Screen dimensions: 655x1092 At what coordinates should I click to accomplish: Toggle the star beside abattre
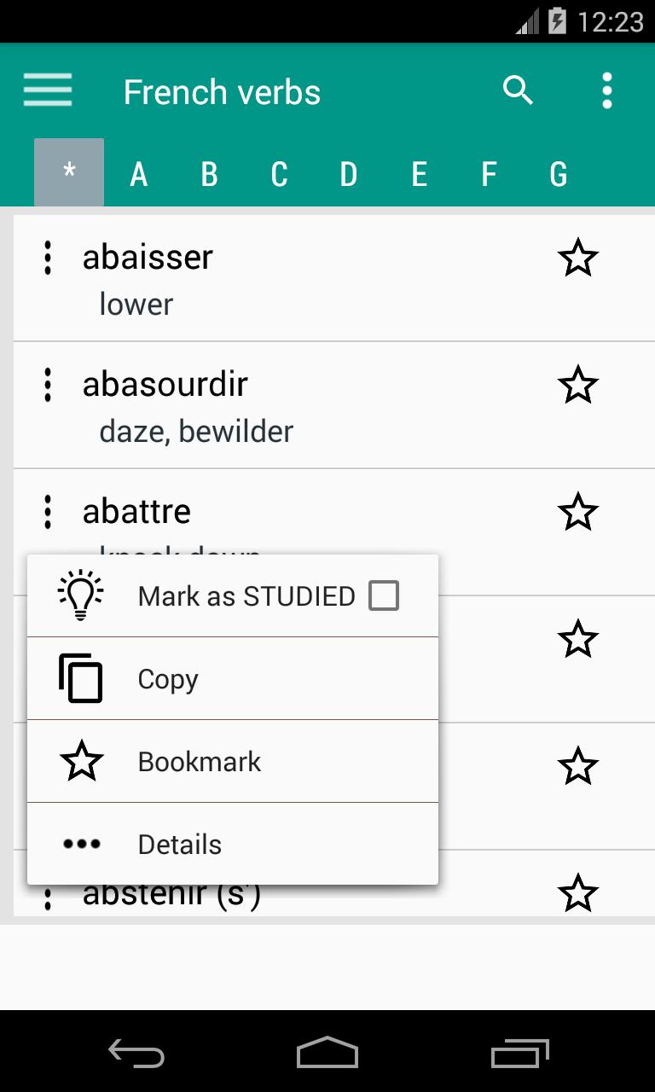click(x=578, y=512)
